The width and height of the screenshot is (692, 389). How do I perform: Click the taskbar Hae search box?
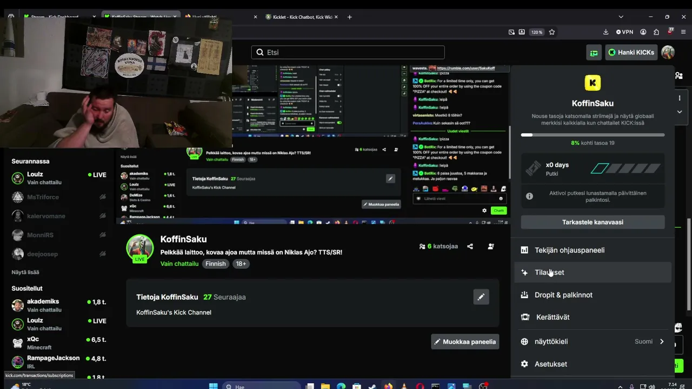click(262, 386)
